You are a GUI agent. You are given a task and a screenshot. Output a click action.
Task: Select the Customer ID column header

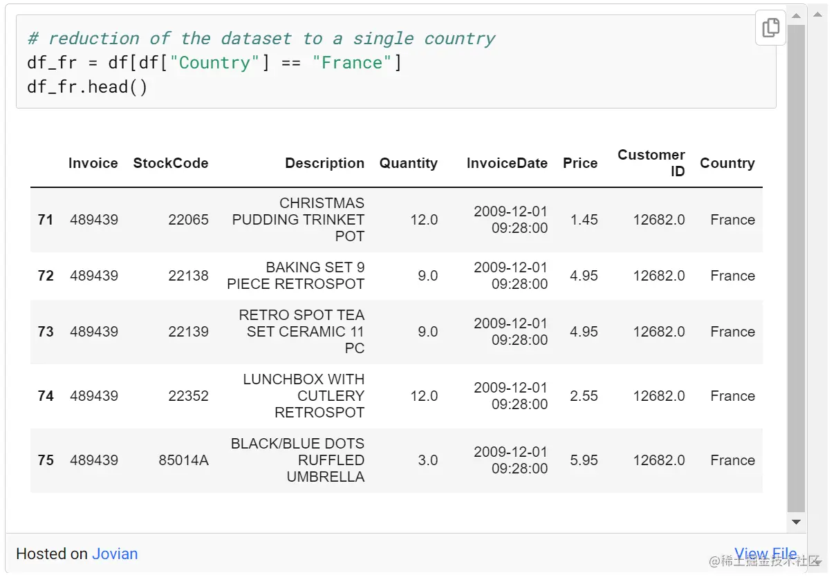point(651,163)
